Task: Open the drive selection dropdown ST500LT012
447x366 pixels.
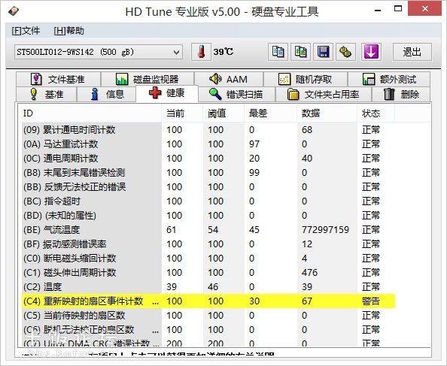Action: click(99, 53)
